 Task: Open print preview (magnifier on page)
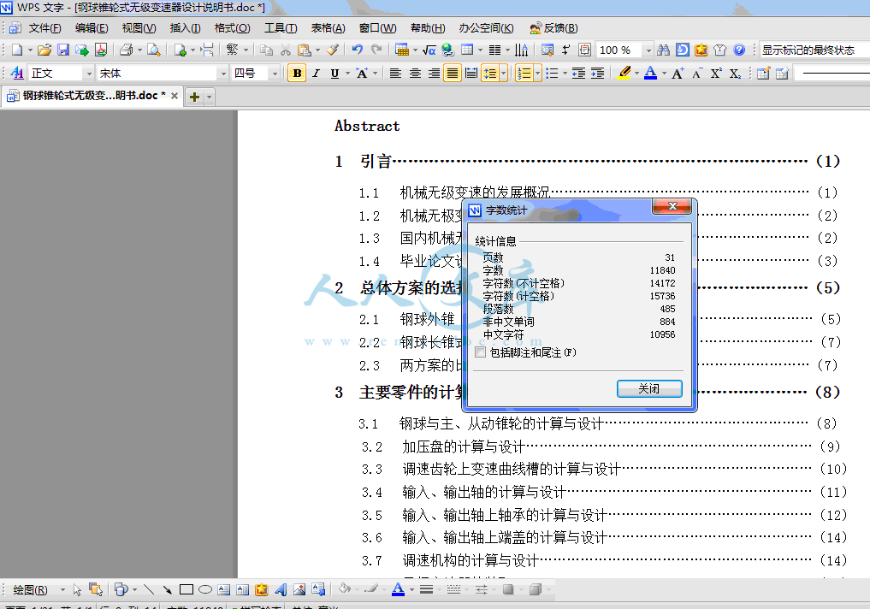(x=154, y=50)
